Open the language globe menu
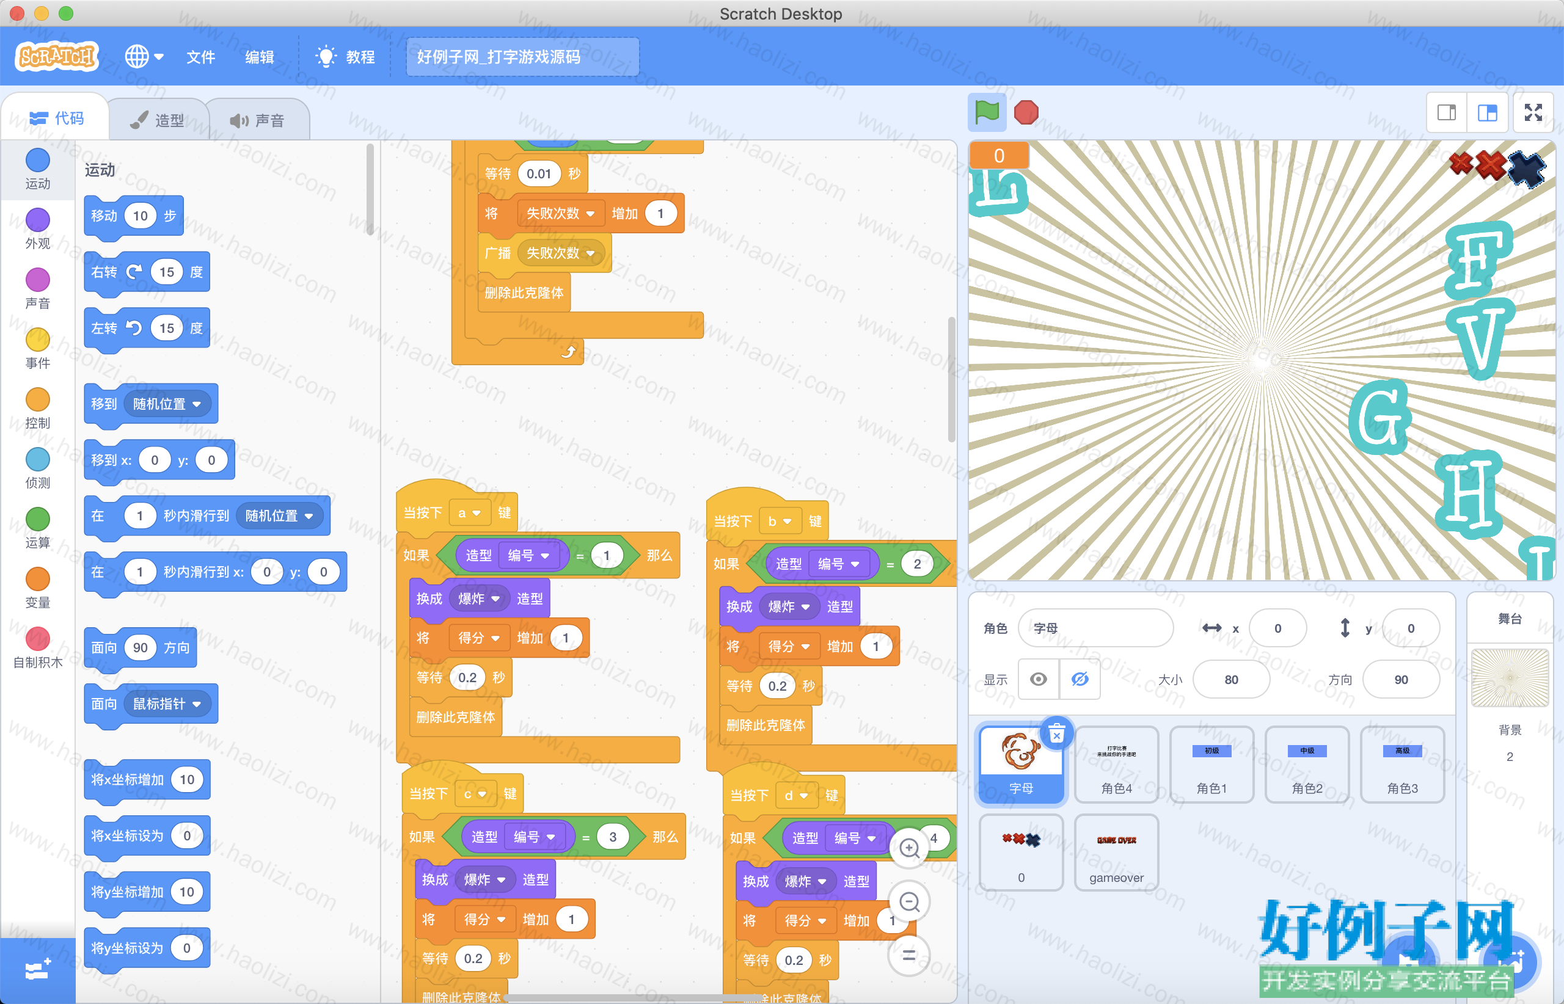Viewport: 1564px width, 1004px height. coord(144,57)
